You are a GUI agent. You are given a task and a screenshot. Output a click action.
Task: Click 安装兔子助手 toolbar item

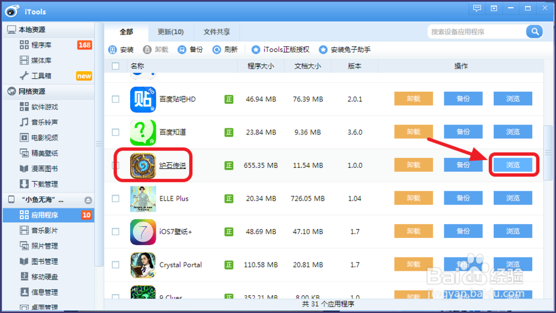point(345,49)
